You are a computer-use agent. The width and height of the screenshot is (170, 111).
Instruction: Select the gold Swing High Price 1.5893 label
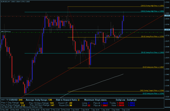(152, 6)
